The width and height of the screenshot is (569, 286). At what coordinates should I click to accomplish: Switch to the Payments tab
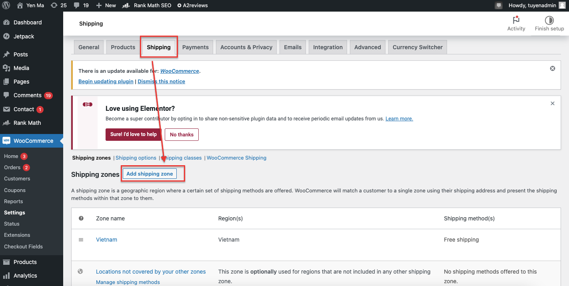195,47
